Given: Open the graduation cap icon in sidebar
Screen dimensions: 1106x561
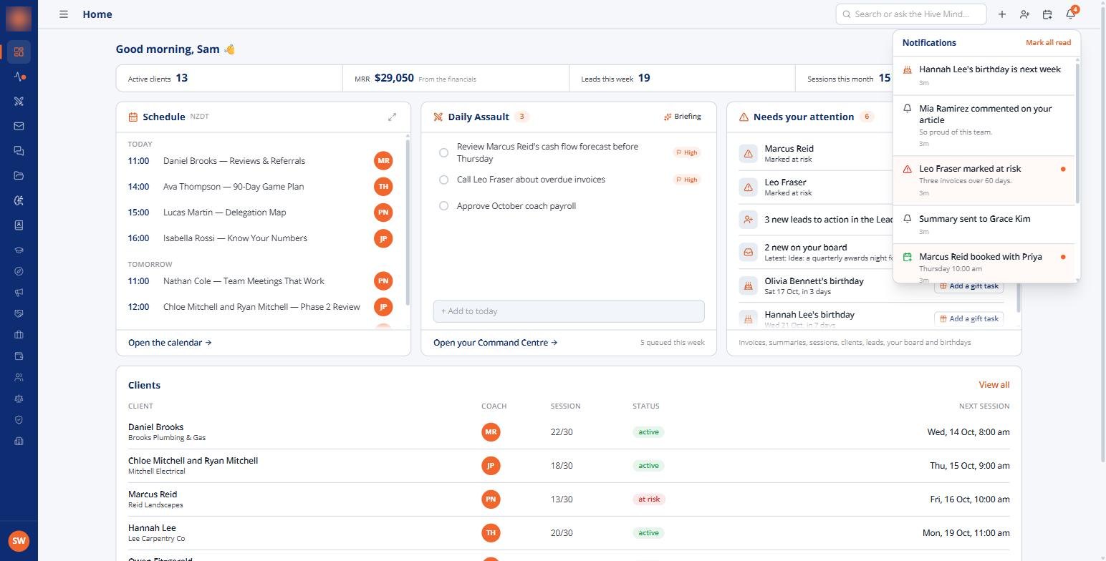Looking at the screenshot, I should point(19,250).
